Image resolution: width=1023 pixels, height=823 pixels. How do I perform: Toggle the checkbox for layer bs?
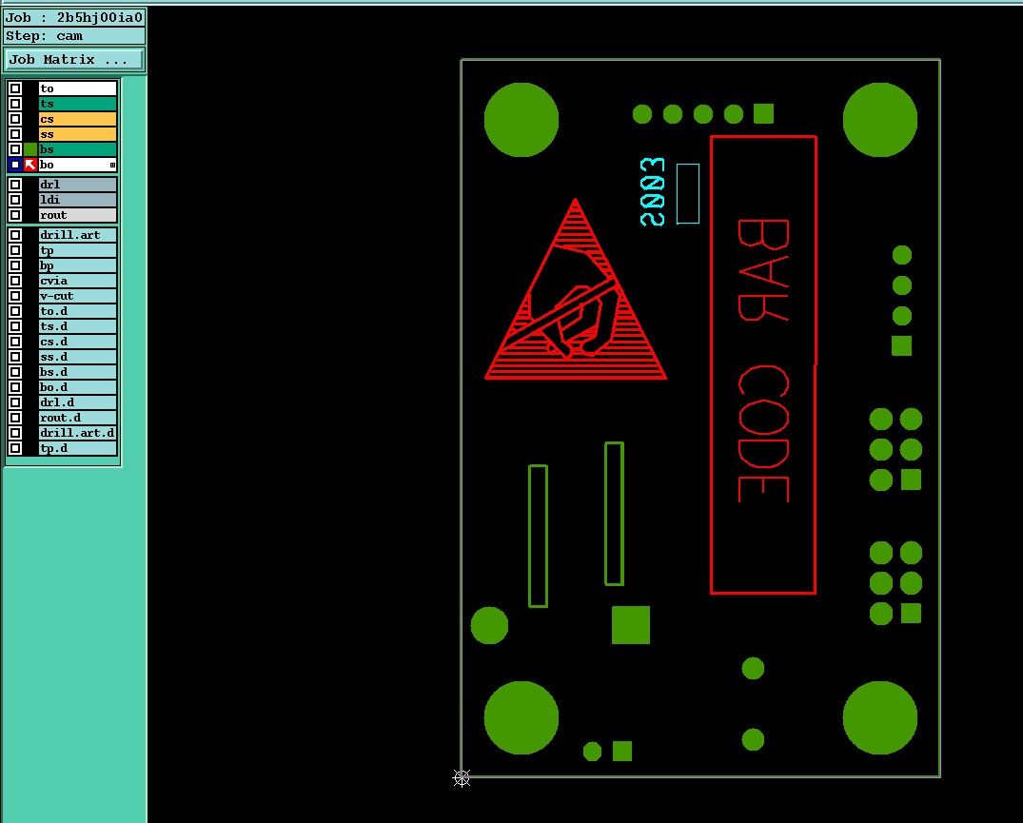pyautogui.click(x=15, y=149)
